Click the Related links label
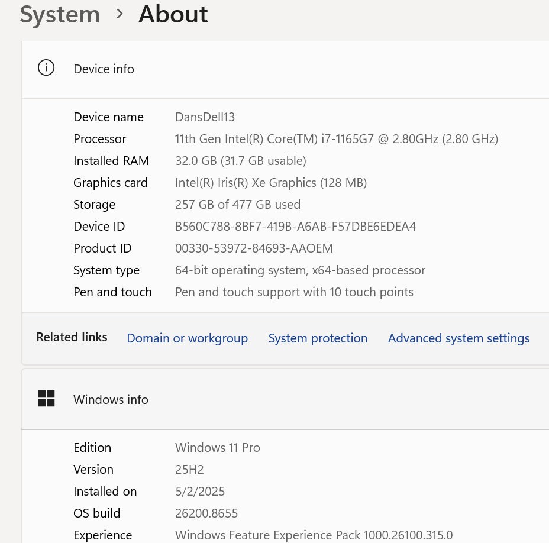549x543 pixels. 72,337
